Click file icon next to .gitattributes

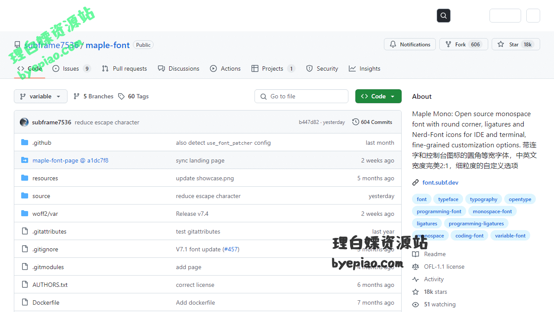pos(25,231)
